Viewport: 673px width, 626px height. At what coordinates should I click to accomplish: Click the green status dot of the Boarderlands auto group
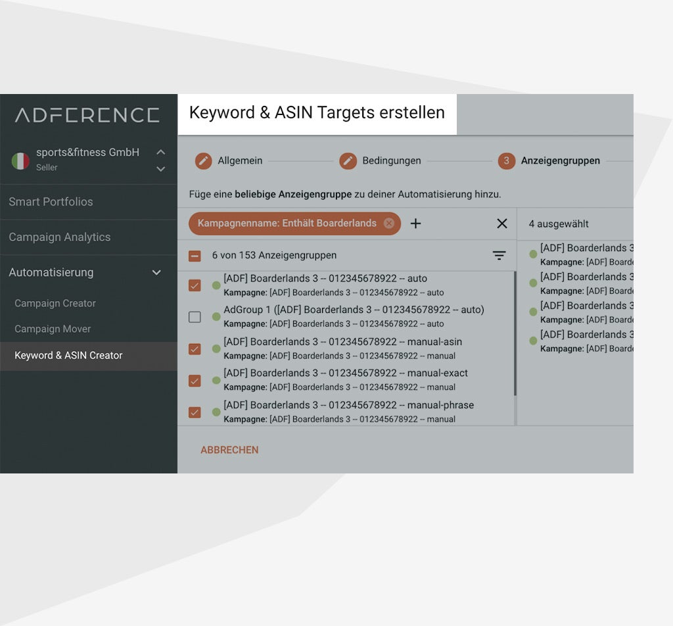coord(216,285)
